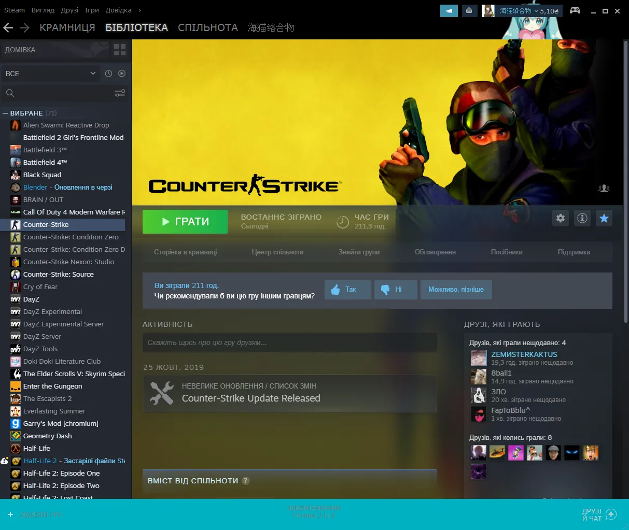Open Обговорення link

(435, 252)
